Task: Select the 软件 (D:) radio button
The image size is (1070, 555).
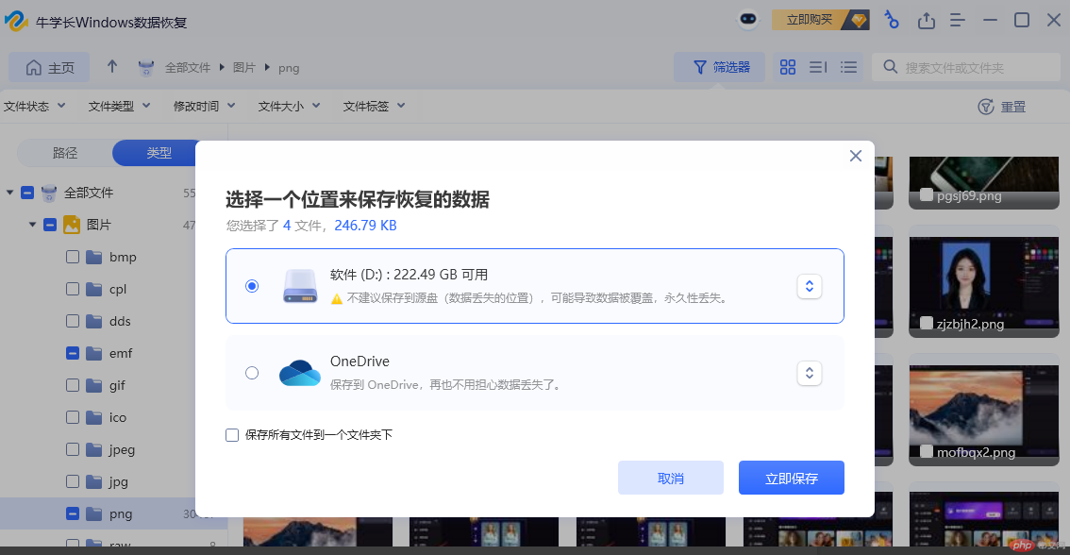Action: coord(252,286)
